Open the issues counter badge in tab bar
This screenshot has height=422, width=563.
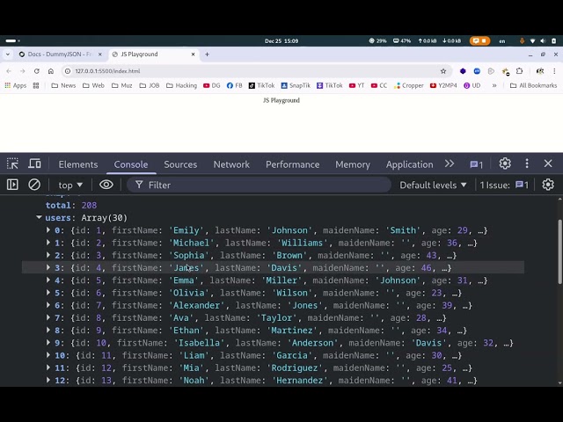[x=477, y=164]
